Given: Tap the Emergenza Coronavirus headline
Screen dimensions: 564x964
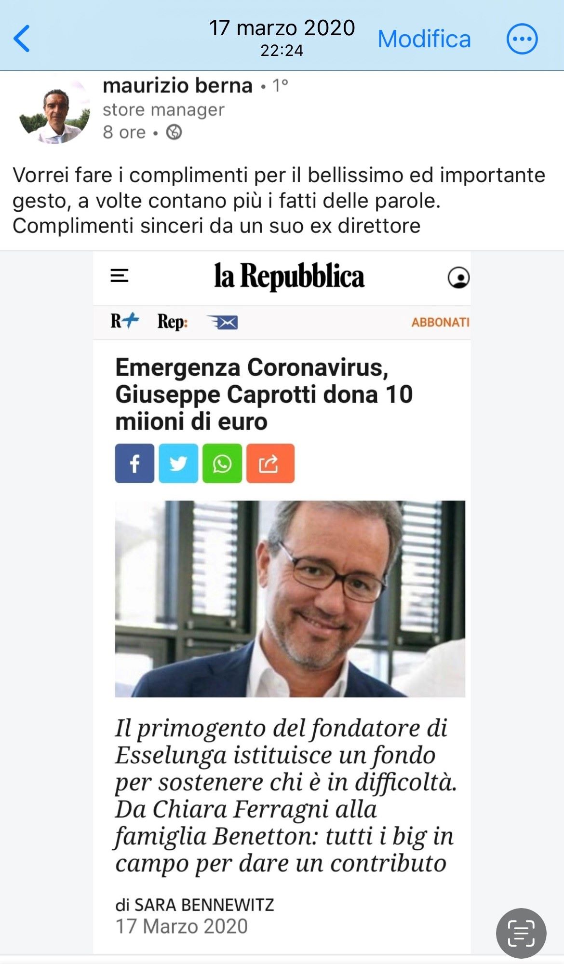Looking at the screenshot, I should (x=264, y=394).
